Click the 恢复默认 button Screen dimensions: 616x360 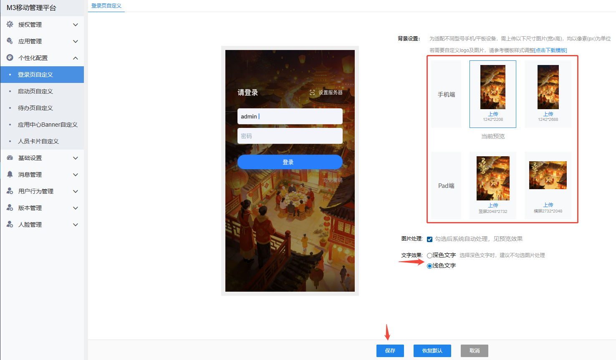432,351
